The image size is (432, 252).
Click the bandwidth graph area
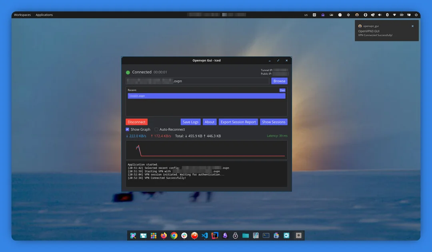(206, 150)
